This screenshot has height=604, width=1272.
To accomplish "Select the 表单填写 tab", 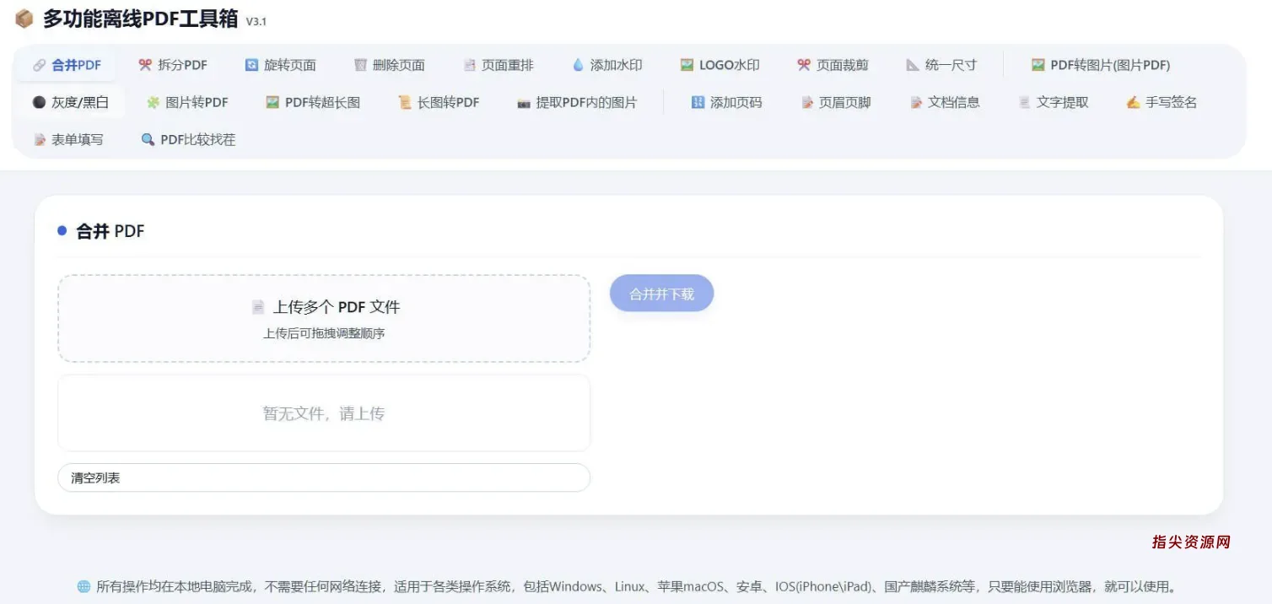I will point(68,140).
